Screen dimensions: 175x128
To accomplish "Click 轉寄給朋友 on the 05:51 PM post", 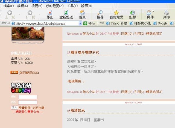I will click(x=154, y=92).
